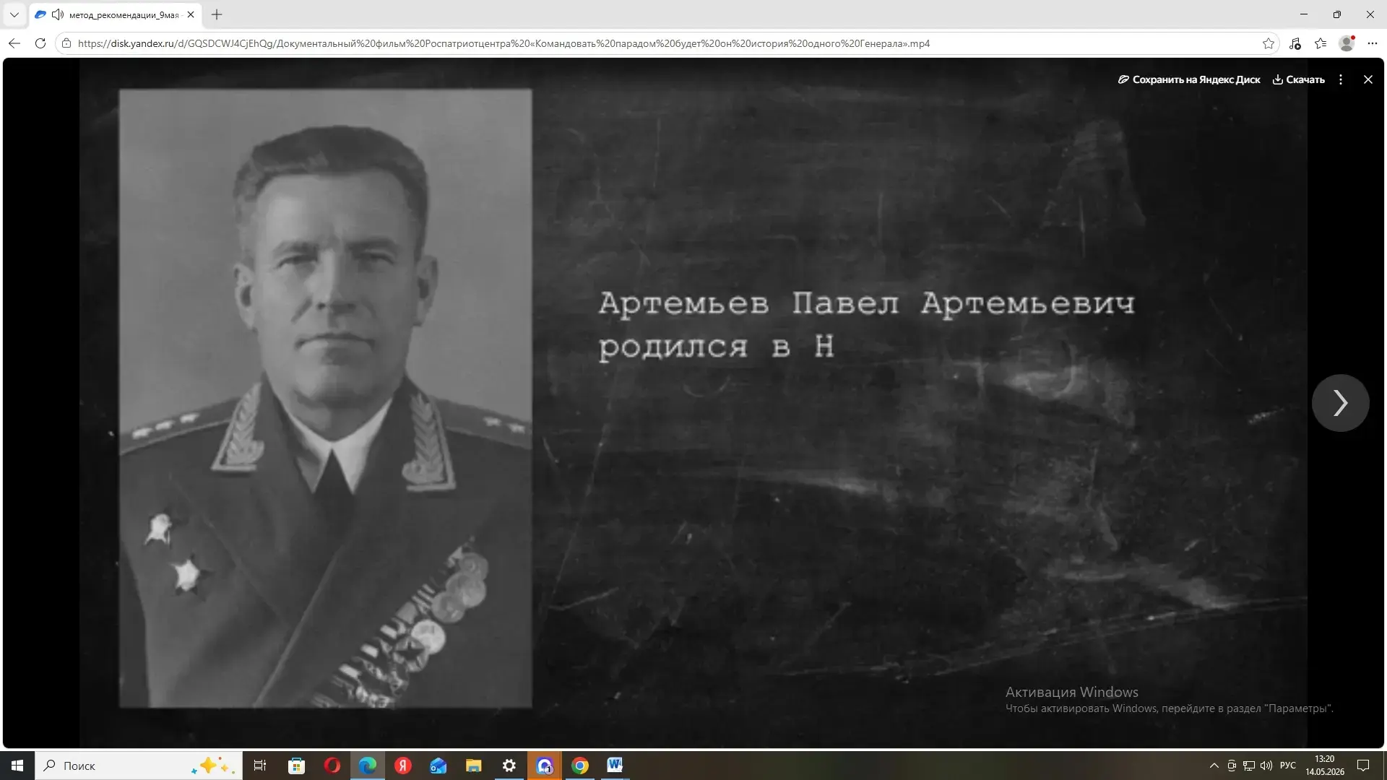Viewport: 1387px width, 780px height.
Task: Download the video with Скачать
Action: click(x=1299, y=79)
